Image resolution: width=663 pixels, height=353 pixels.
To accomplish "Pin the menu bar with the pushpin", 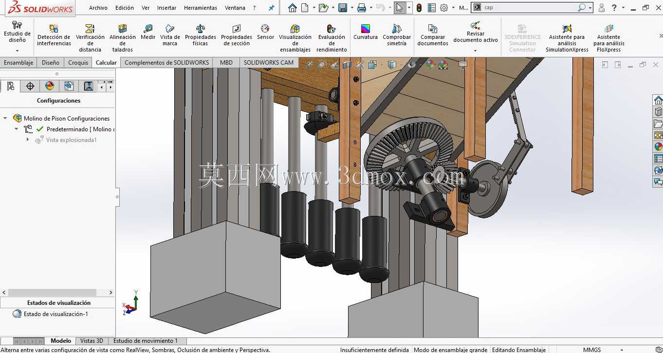I will 272,8.
